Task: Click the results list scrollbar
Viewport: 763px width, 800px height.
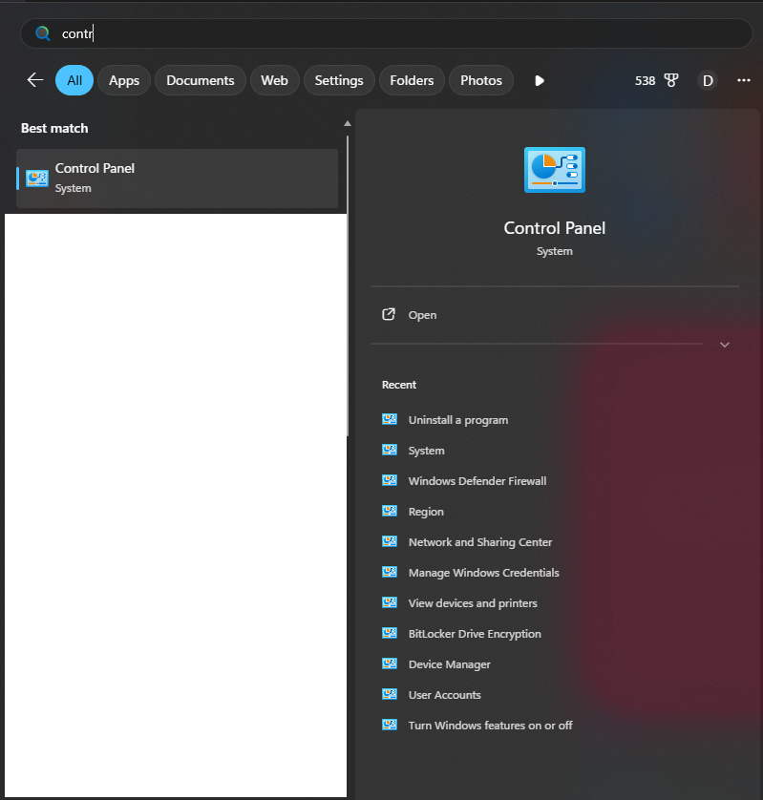Action: point(348,286)
